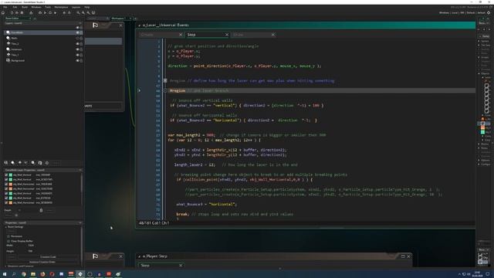Collapse the Objects folder in resource tree

click(x=479, y=73)
